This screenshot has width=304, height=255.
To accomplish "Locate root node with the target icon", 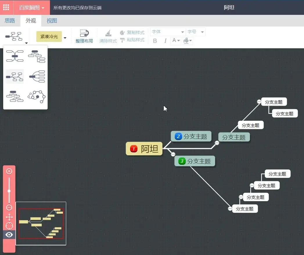I will [9, 226].
